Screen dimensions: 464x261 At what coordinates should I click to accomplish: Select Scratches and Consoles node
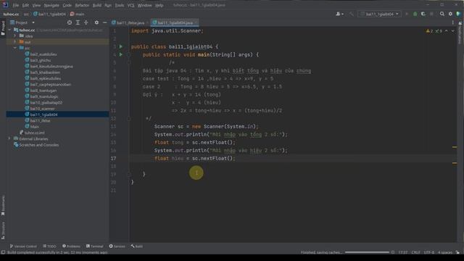38,145
